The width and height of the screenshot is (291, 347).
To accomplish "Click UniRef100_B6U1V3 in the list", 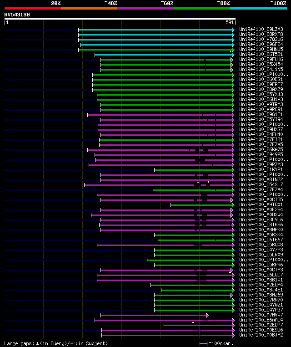I will pyautogui.click(x=261, y=99).
